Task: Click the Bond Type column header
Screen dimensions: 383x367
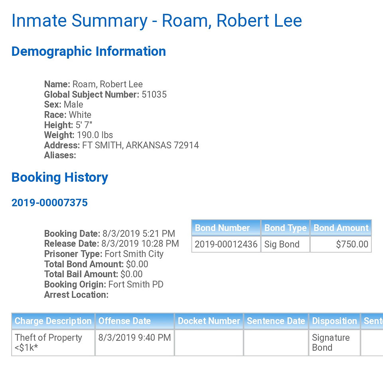Action: point(285,228)
